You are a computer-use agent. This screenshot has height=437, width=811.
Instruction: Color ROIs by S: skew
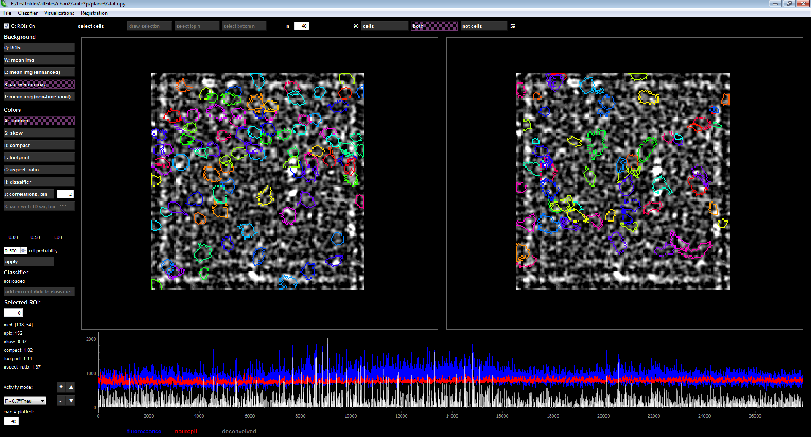coord(39,133)
